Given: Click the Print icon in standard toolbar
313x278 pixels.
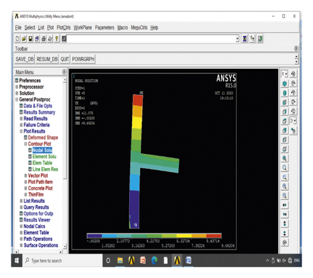Looking at the screenshot, I should (44, 39).
